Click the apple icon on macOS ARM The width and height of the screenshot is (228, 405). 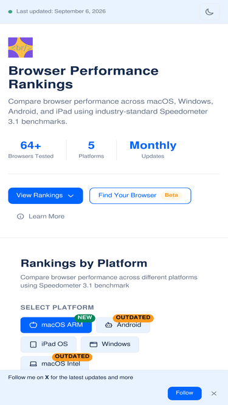coord(33,325)
